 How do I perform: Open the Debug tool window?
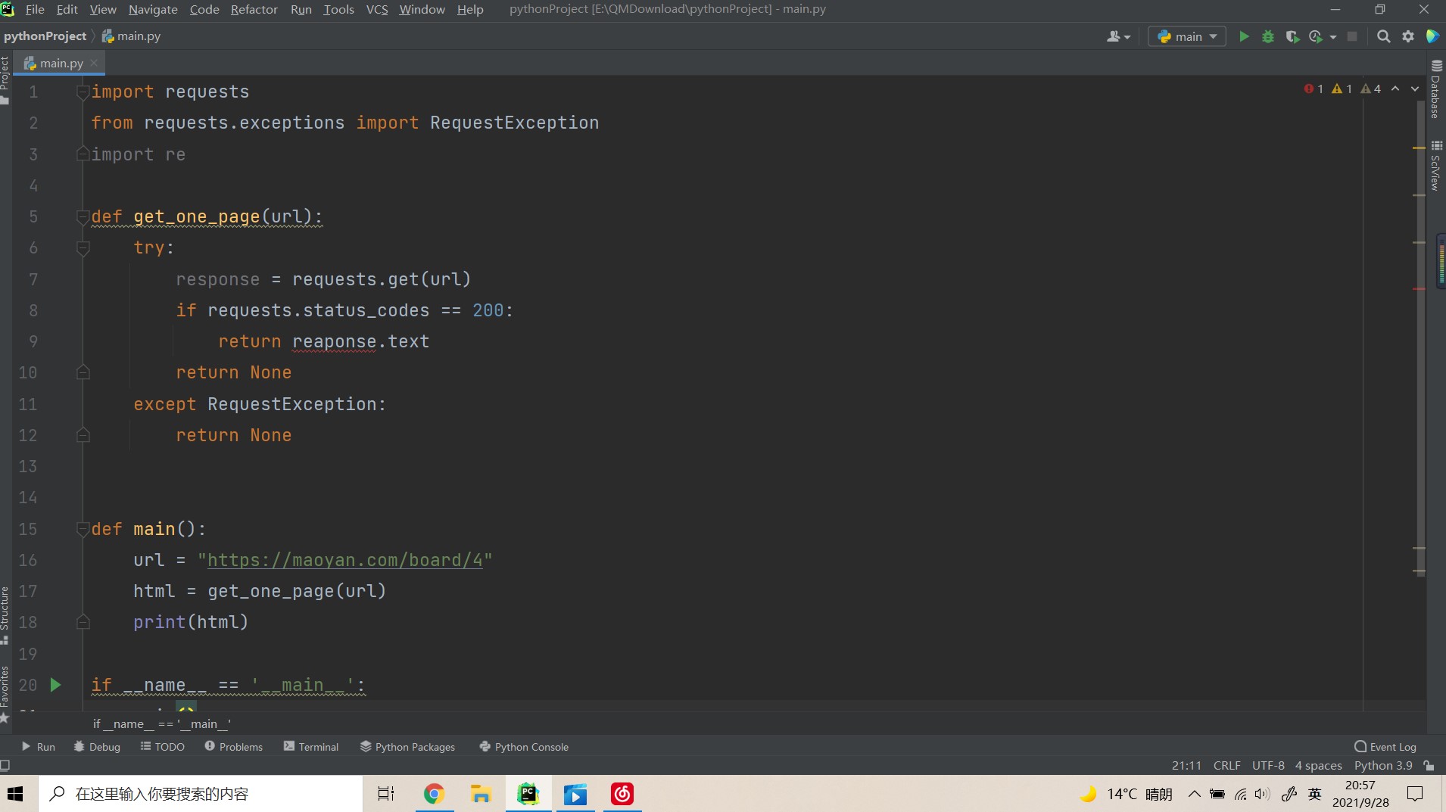[97, 746]
